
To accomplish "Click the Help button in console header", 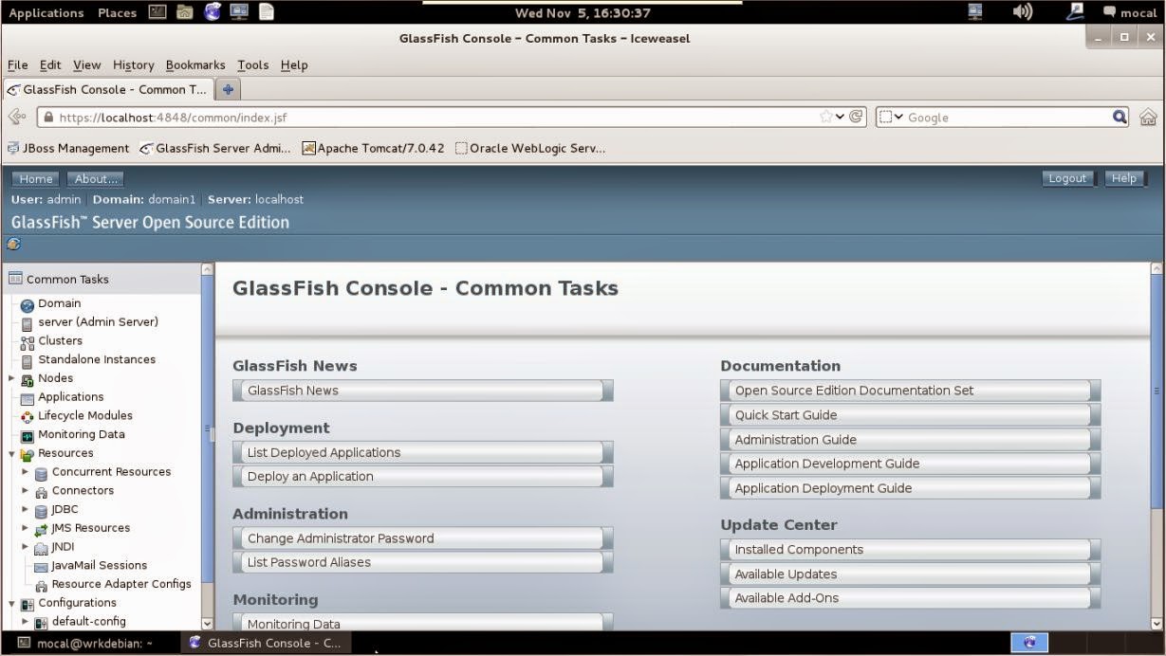I will click(1124, 178).
